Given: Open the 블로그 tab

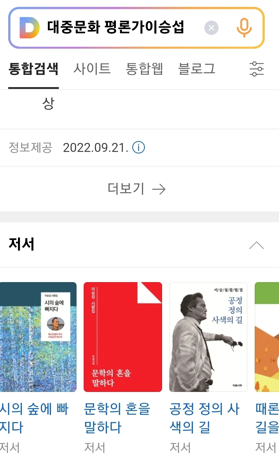Looking at the screenshot, I should 197,69.
